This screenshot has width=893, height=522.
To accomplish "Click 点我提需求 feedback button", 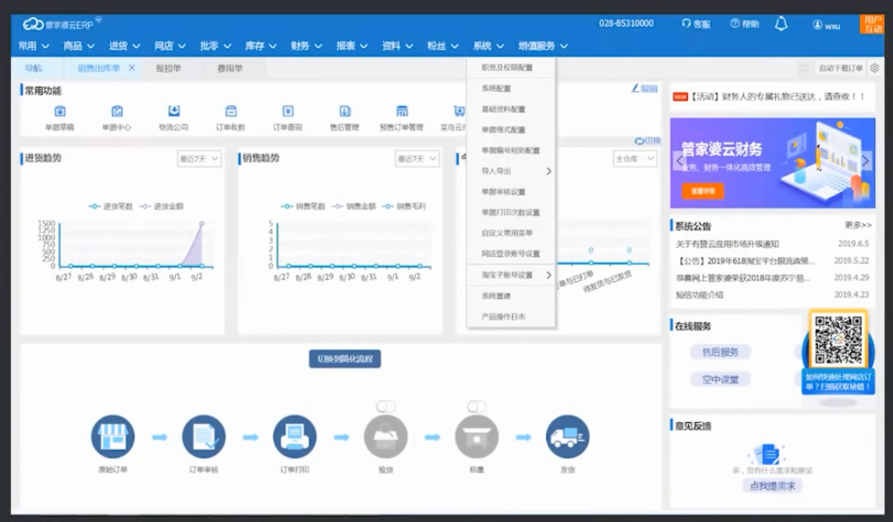I will [x=773, y=485].
